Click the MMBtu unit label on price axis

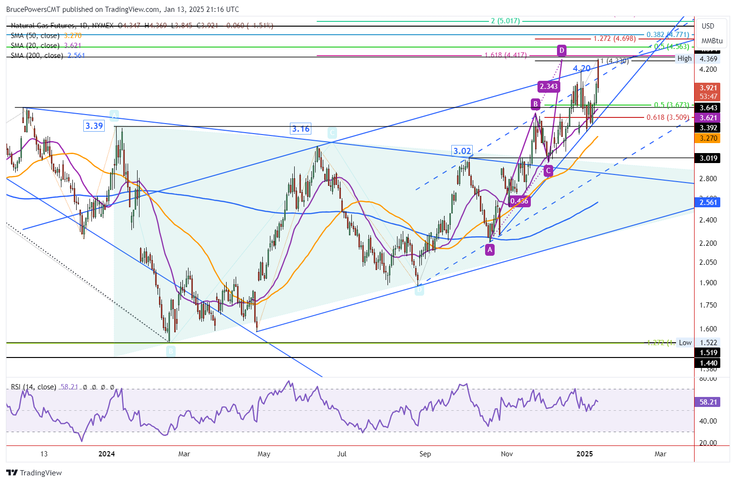[x=712, y=41]
